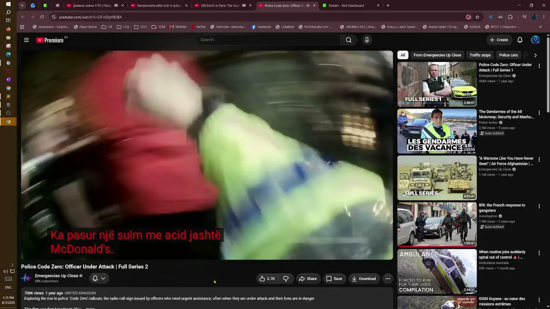Image resolution: width=550 pixels, height=309 pixels.
Task: Like the video with thumbs up
Action: 267,279
